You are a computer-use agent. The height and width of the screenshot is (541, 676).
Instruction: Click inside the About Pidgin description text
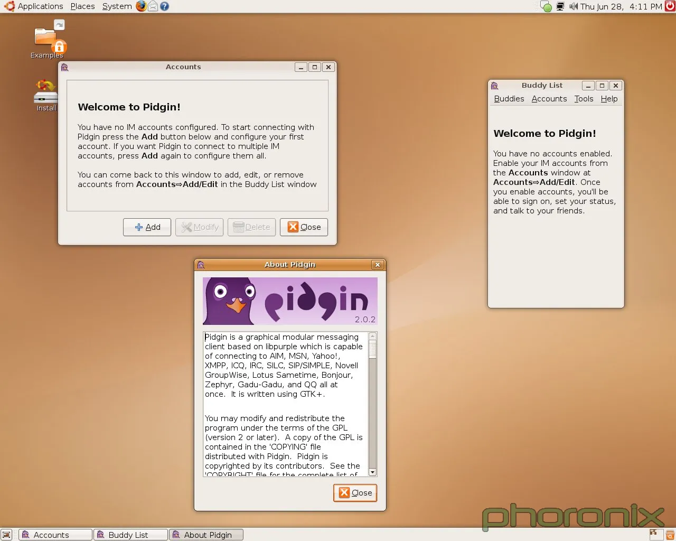pos(285,404)
